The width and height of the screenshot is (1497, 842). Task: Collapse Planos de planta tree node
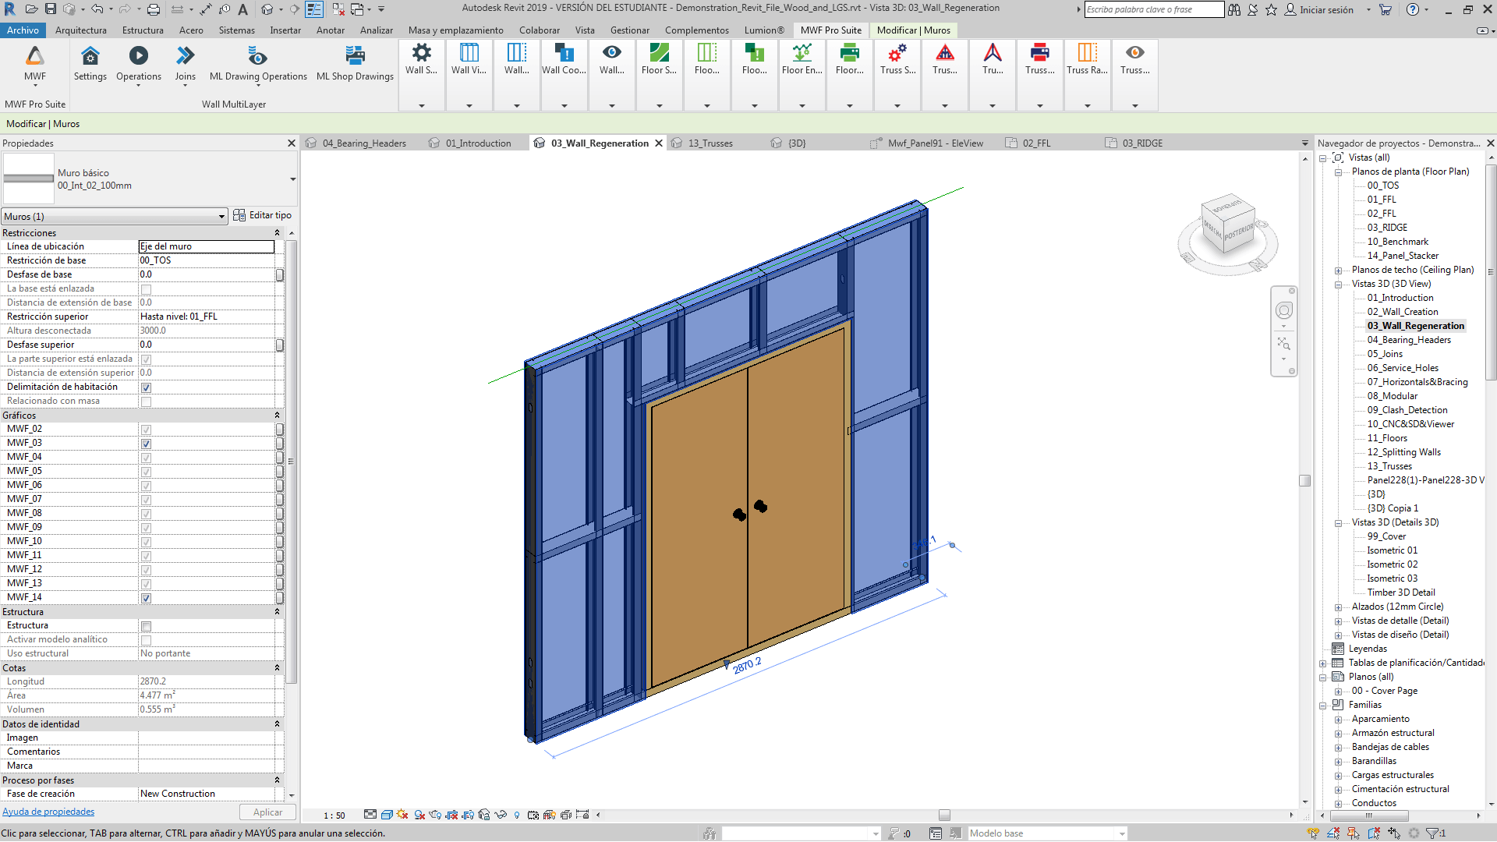pos(1339,172)
